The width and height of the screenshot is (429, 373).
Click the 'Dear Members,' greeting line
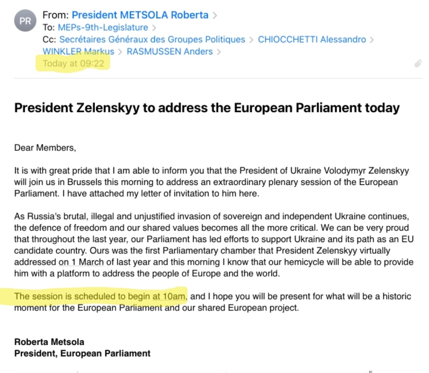tap(44, 148)
